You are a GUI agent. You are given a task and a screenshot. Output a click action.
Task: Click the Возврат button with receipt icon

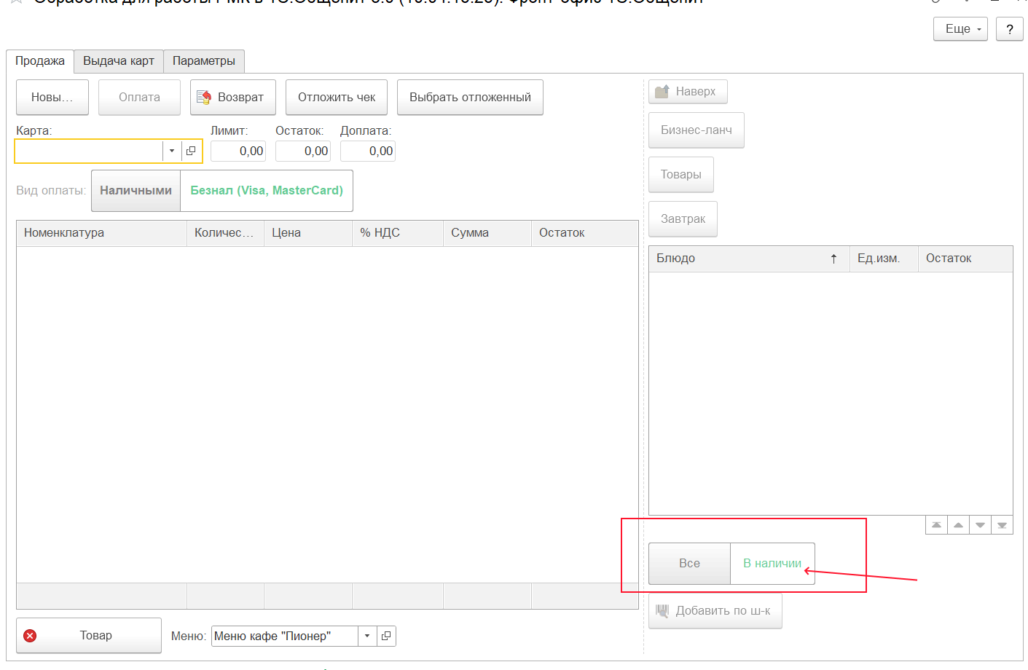232,98
